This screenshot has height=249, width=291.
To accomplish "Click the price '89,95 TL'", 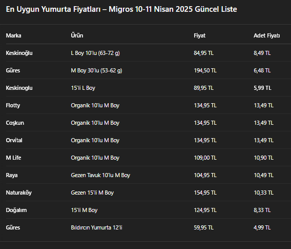I will (203, 88).
